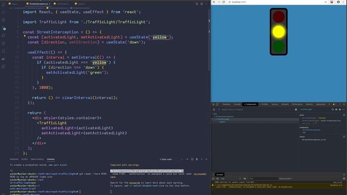Screen dimensions: 347x195
Task: Open the Docker whale icon in activity bar
Action: click(x=4, y=59)
